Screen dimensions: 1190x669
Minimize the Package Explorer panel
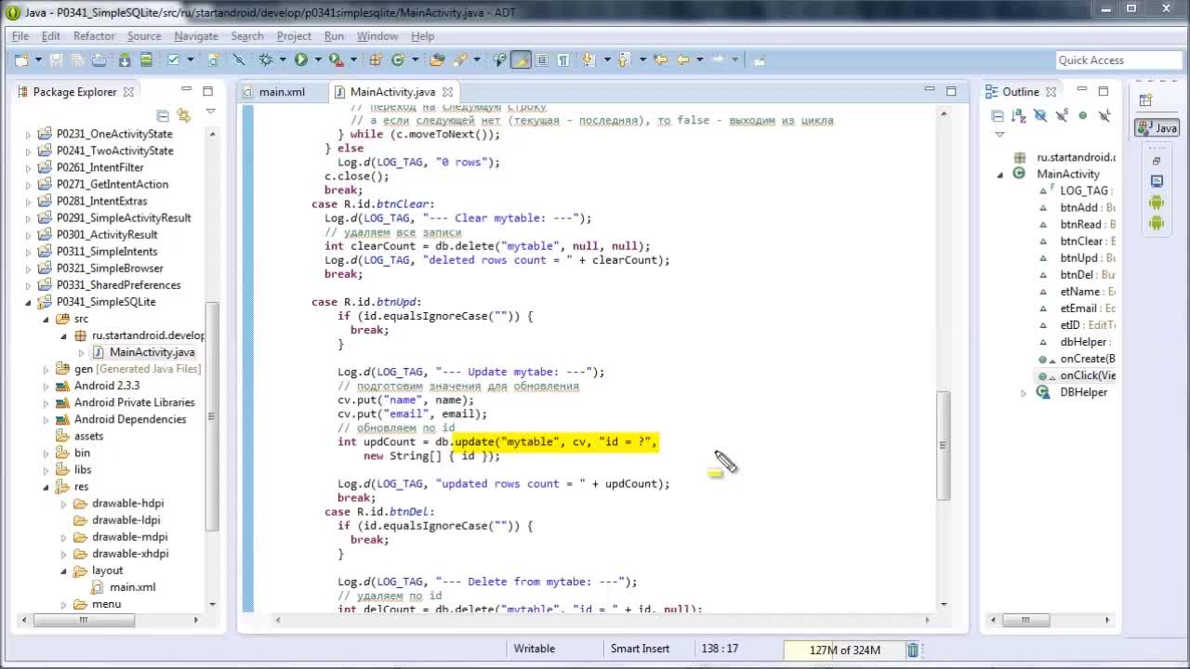[186, 90]
